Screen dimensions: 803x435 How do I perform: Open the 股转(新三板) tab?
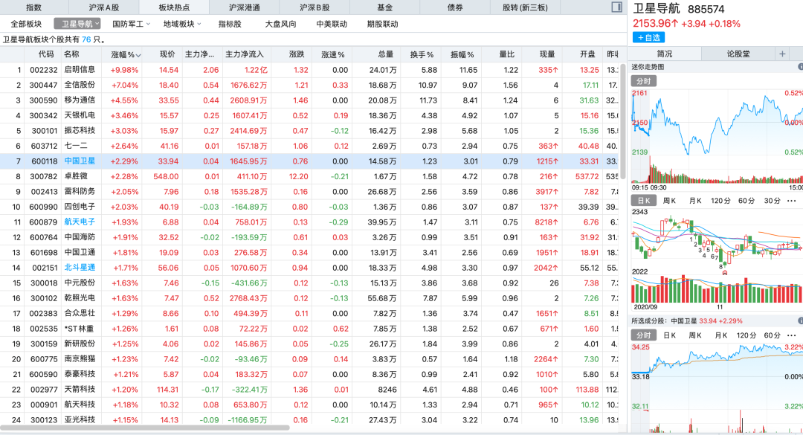tap(525, 7)
